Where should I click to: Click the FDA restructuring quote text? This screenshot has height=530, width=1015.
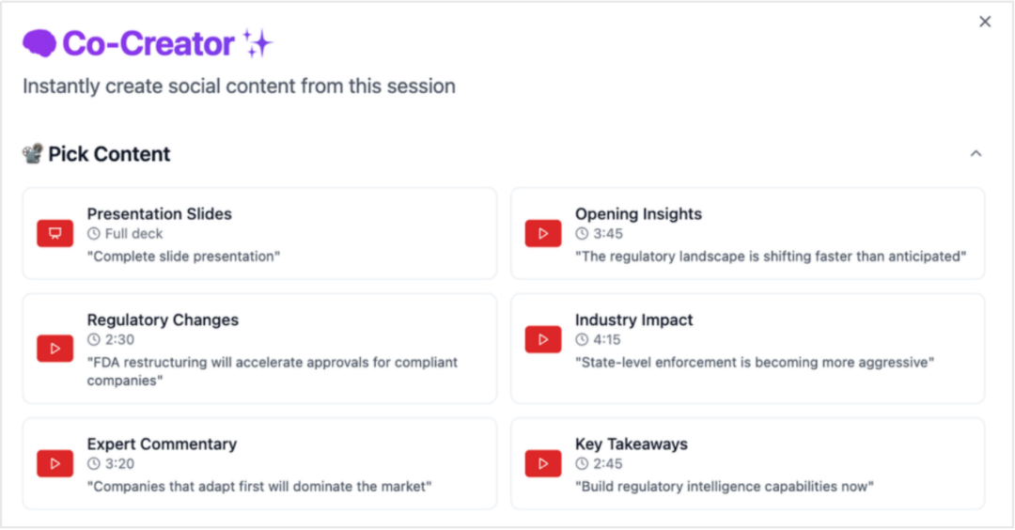click(x=273, y=371)
